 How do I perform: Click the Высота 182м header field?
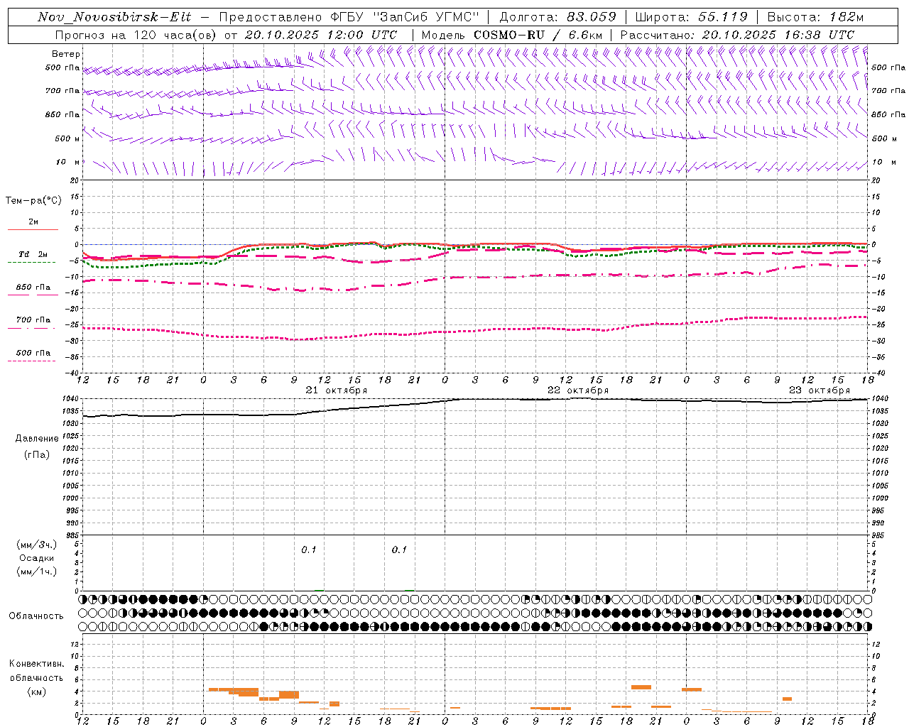tap(815, 17)
